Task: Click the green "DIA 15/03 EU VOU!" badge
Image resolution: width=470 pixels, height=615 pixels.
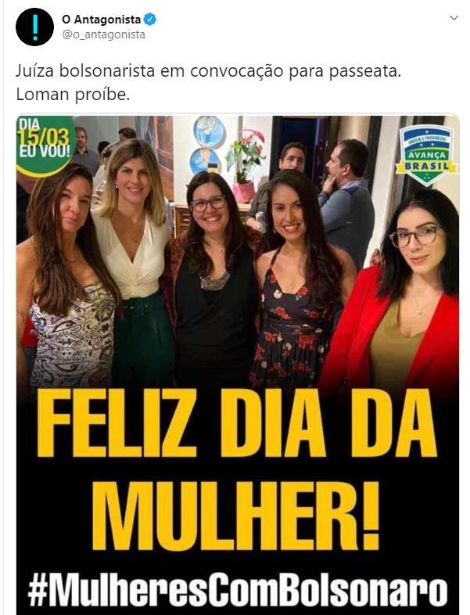Action: [x=45, y=143]
